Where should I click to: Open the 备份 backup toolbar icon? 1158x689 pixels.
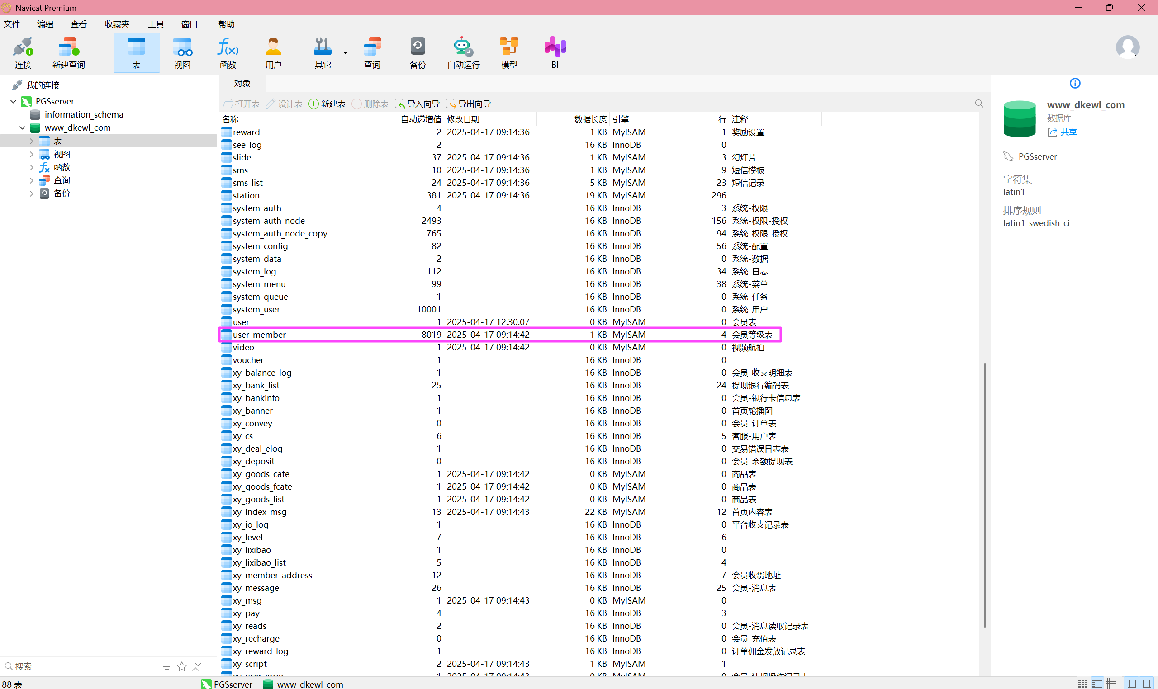[x=418, y=53]
